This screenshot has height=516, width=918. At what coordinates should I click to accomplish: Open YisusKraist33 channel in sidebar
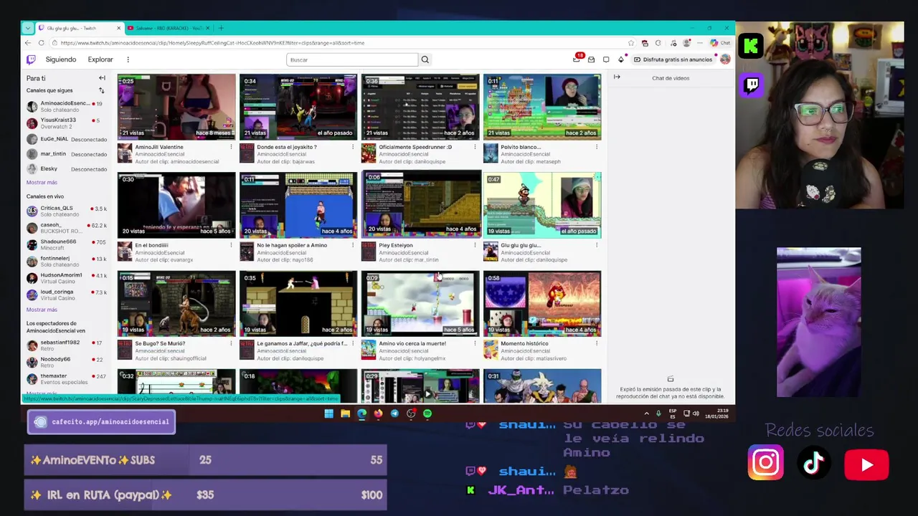click(66, 123)
